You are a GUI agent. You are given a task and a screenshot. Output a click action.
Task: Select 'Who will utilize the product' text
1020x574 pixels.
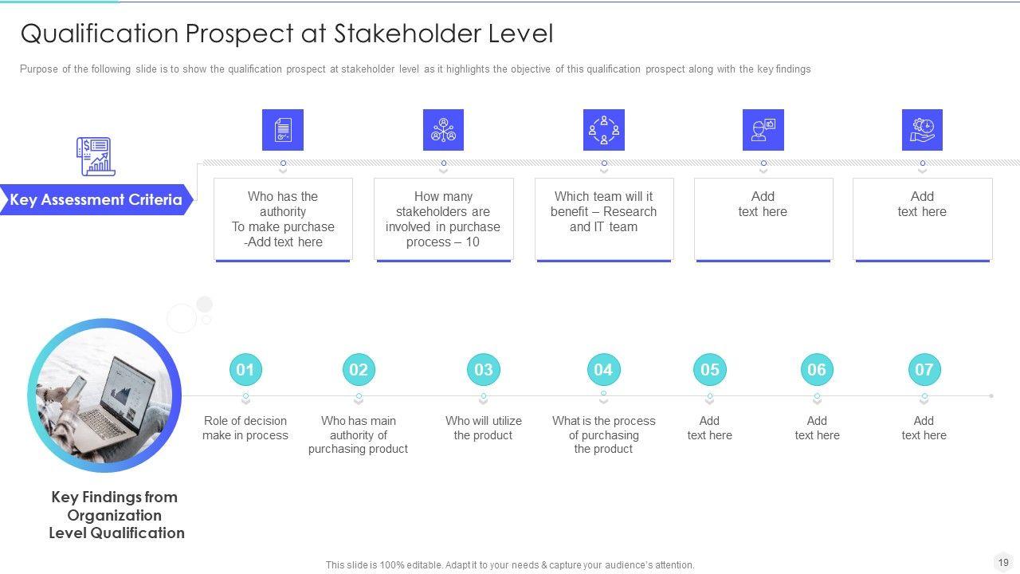tap(484, 428)
